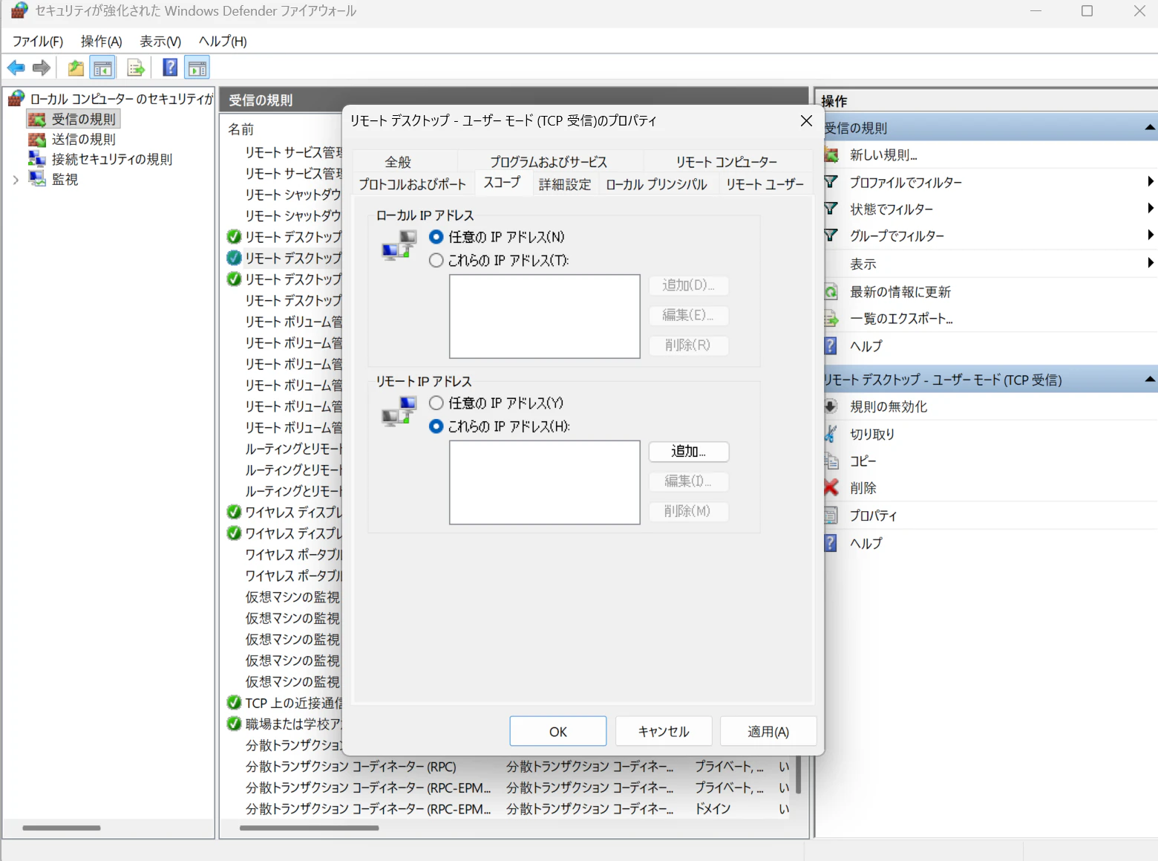Open the 状態でフィルター submenu arrow
The width and height of the screenshot is (1158, 861).
pyautogui.click(x=1150, y=208)
